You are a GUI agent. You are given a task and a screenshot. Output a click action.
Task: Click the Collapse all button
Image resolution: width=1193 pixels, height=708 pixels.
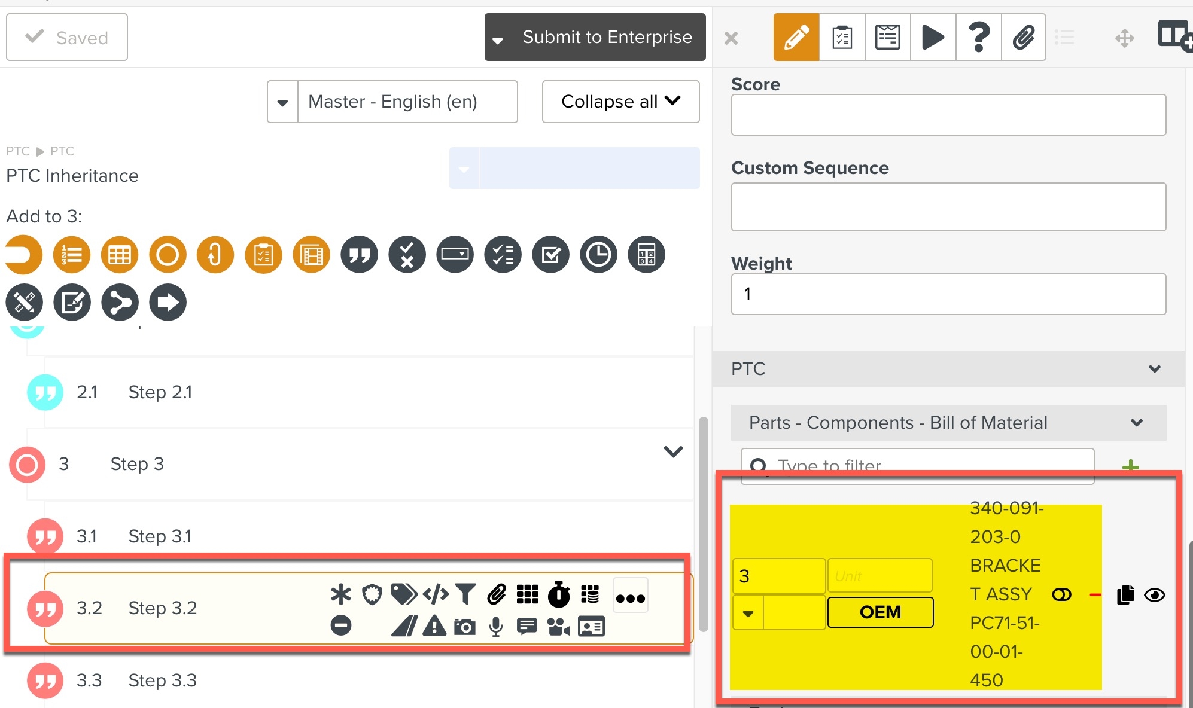620,101
